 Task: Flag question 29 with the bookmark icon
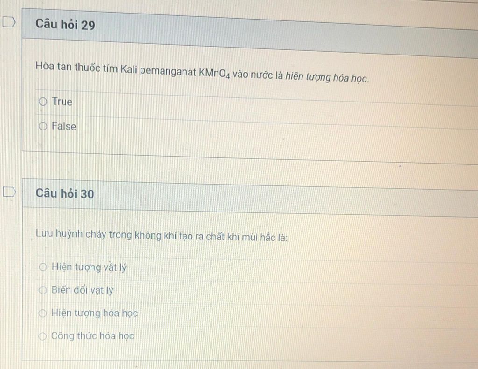coord(9,22)
